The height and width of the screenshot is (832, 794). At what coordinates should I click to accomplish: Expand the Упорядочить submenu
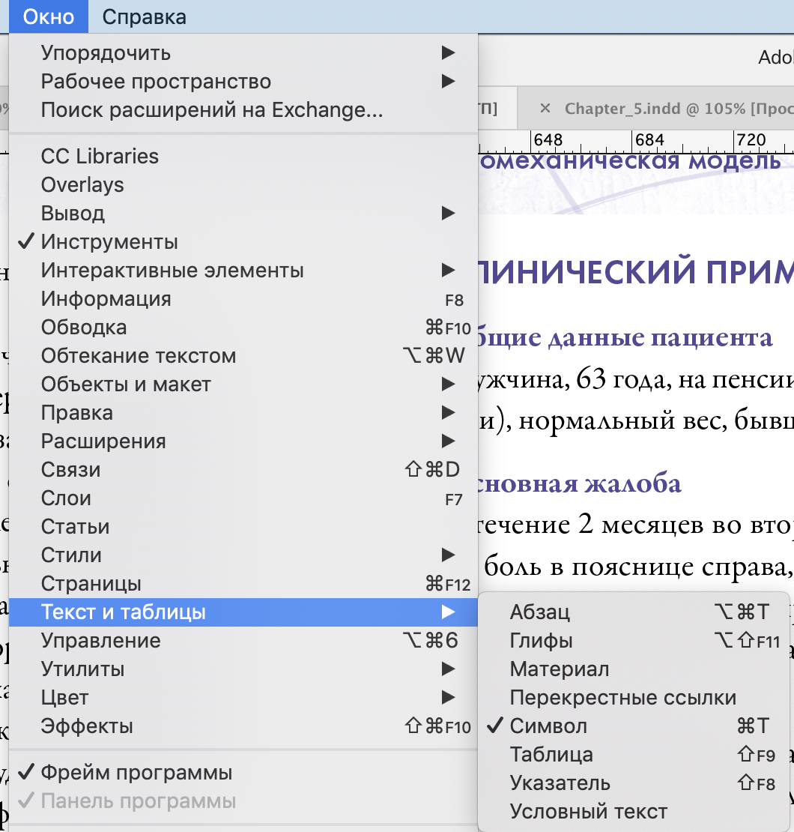click(x=243, y=52)
